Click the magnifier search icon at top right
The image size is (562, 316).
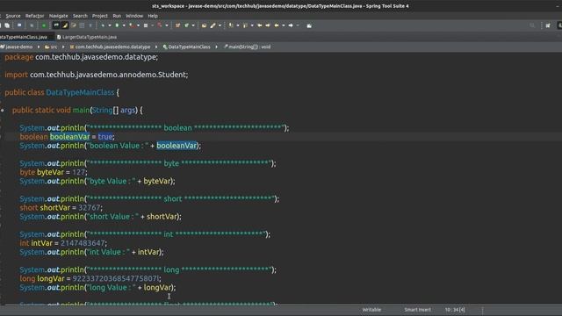pyautogui.click(x=532, y=25)
